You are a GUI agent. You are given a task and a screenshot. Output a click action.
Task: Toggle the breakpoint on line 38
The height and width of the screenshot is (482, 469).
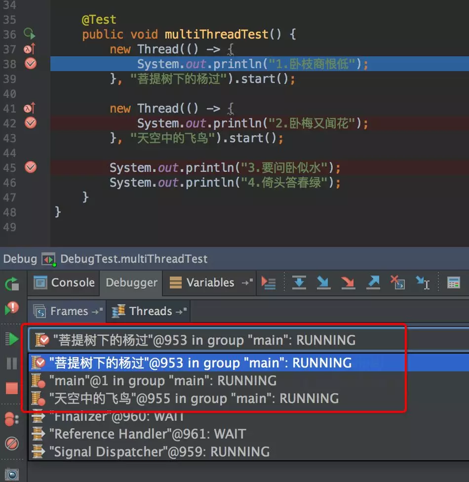pyautogui.click(x=30, y=64)
